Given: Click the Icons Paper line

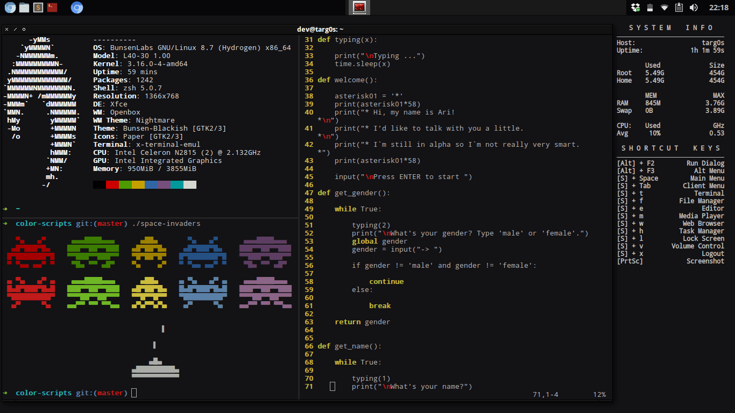Looking at the screenshot, I should click(x=138, y=137).
